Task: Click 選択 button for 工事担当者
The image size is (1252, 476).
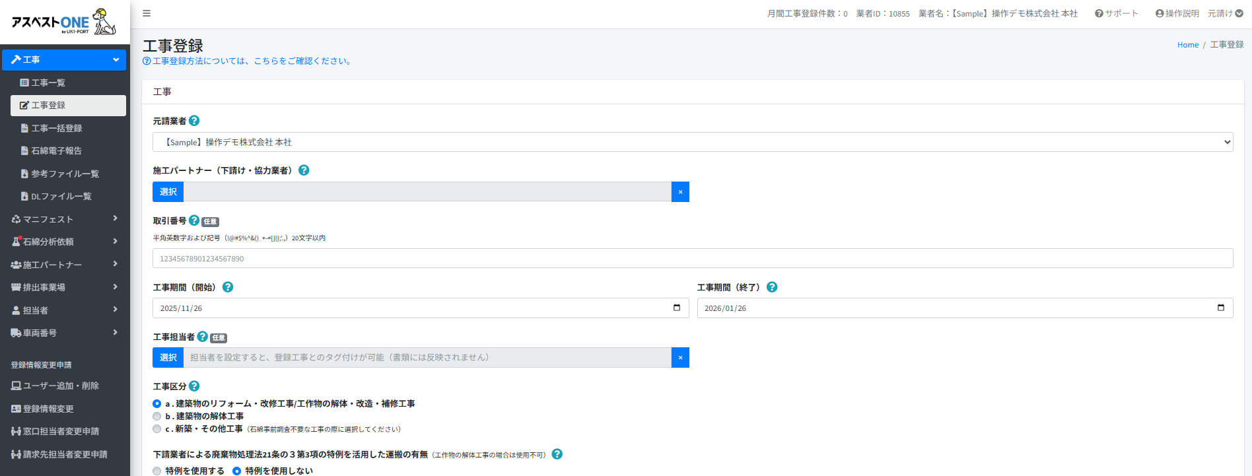Action: click(168, 357)
